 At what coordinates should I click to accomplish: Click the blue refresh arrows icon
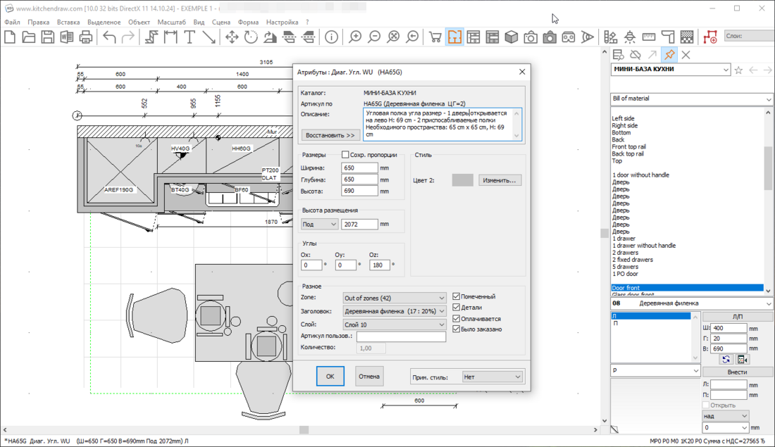click(726, 360)
